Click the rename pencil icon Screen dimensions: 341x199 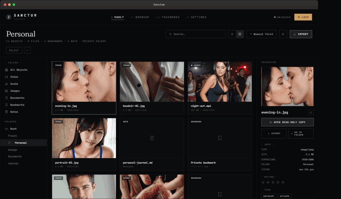pyautogui.click(x=311, y=112)
